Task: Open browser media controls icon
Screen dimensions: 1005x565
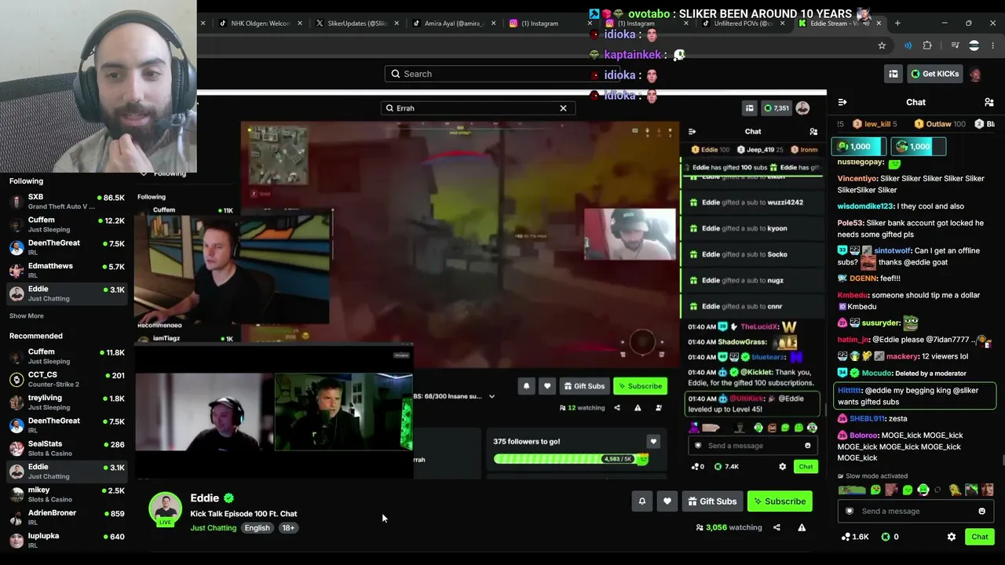Action: click(x=955, y=46)
